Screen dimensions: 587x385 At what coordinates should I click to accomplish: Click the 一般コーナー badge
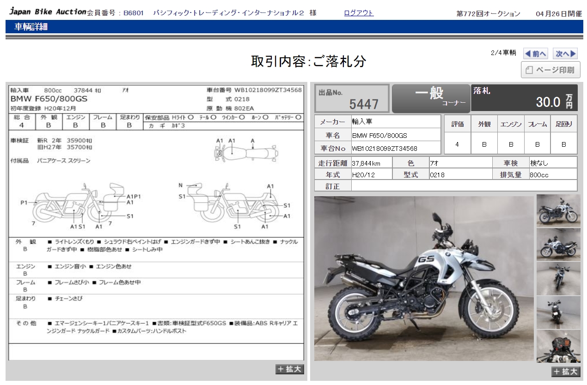tap(430, 99)
